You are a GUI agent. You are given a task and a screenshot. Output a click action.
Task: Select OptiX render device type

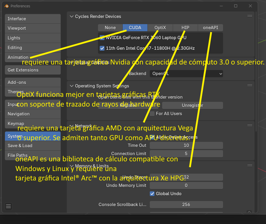click(160, 28)
